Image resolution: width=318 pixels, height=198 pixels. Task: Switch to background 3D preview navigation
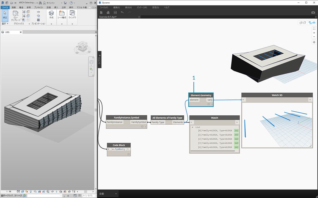tap(303, 23)
